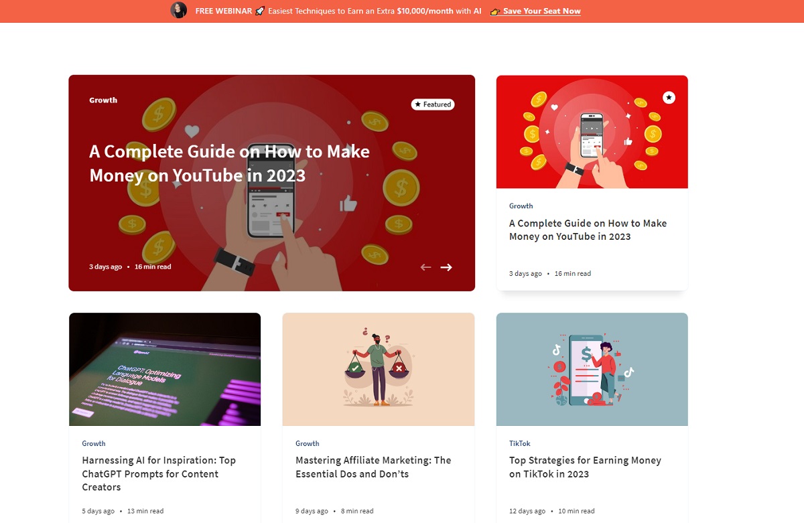The width and height of the screenshot is (804, 523).
Task: Click '12 days ago' on TikTok card
Action: click(x=527, y=511)
